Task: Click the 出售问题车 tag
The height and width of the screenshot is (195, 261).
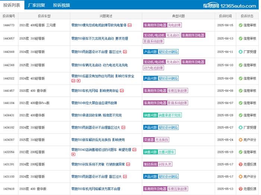Action: click(x=166, y=152)
